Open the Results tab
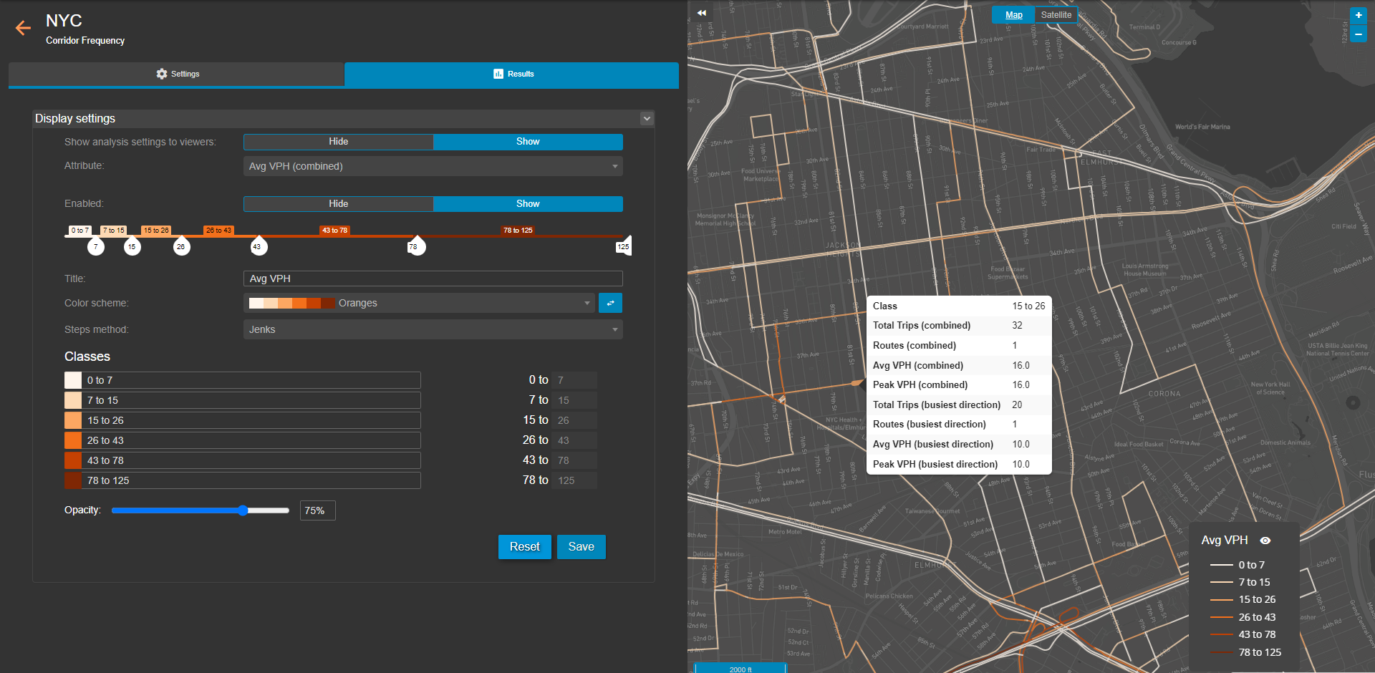The image size is (1375, 673). [512, 74]
